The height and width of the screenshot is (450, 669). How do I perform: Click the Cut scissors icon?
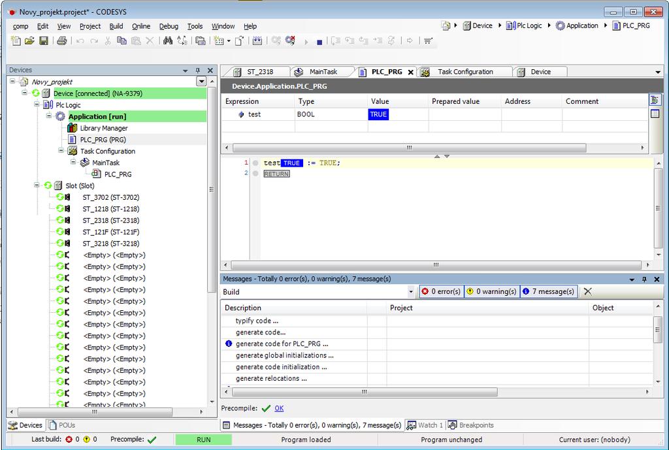(108, 40)
